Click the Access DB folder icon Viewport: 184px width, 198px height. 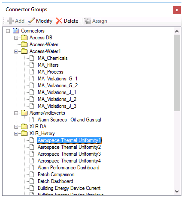click(x=24, y=38)
